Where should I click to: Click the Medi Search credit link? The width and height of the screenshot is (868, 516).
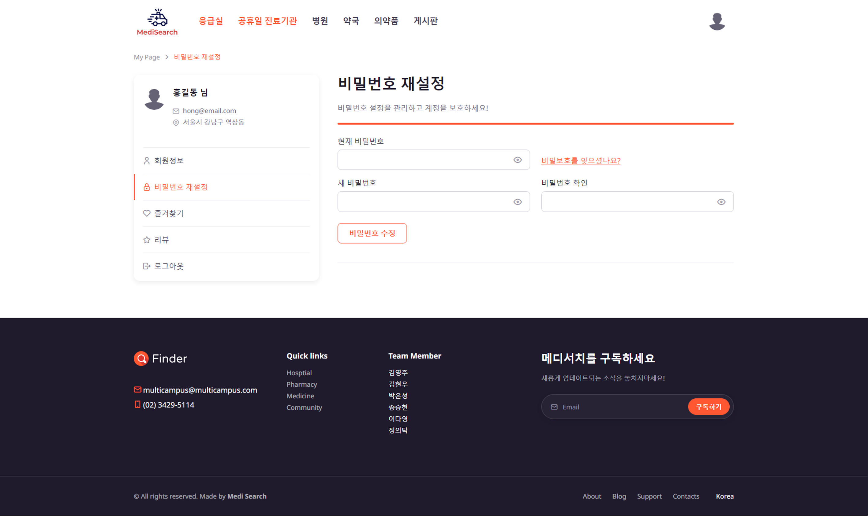coord(247,496)
